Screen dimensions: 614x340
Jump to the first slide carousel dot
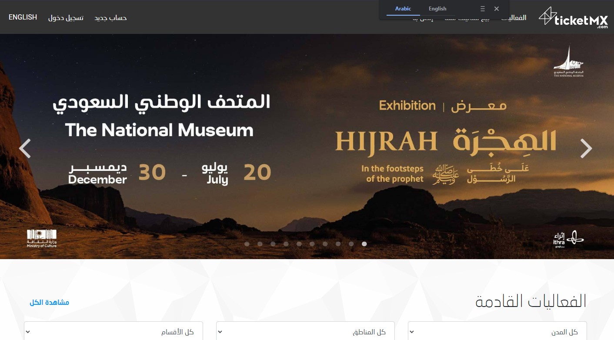tap(247, 244)
